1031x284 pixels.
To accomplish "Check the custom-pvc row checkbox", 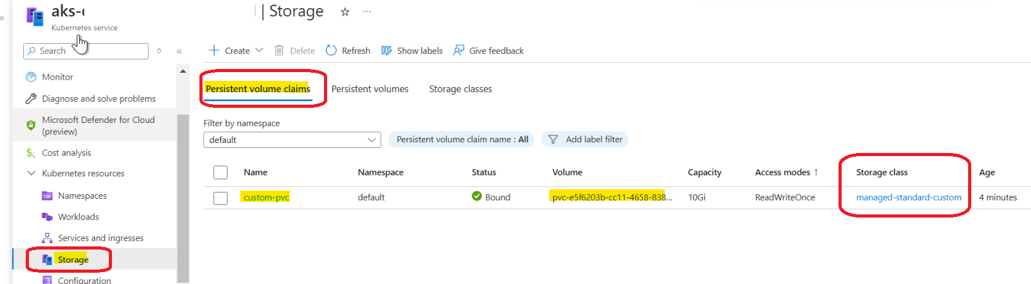I will (x=220, y=198).
